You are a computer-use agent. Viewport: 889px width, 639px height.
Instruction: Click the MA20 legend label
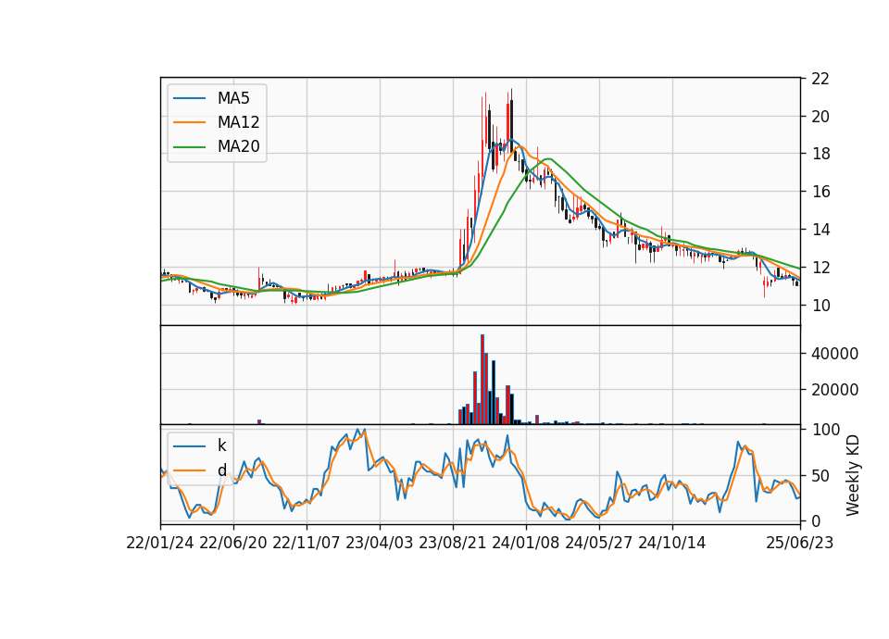click(x=238, y=146)
